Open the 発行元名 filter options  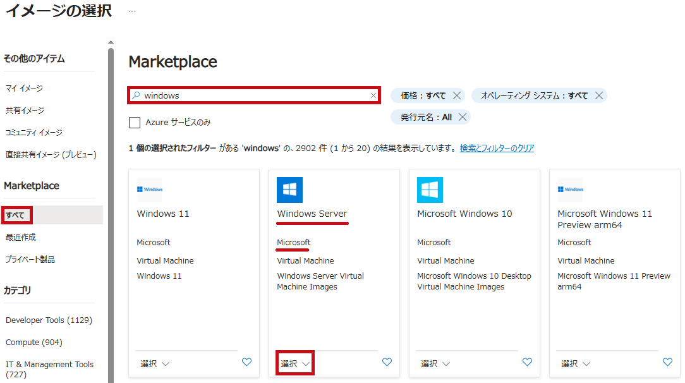click(x=426, y=117)
